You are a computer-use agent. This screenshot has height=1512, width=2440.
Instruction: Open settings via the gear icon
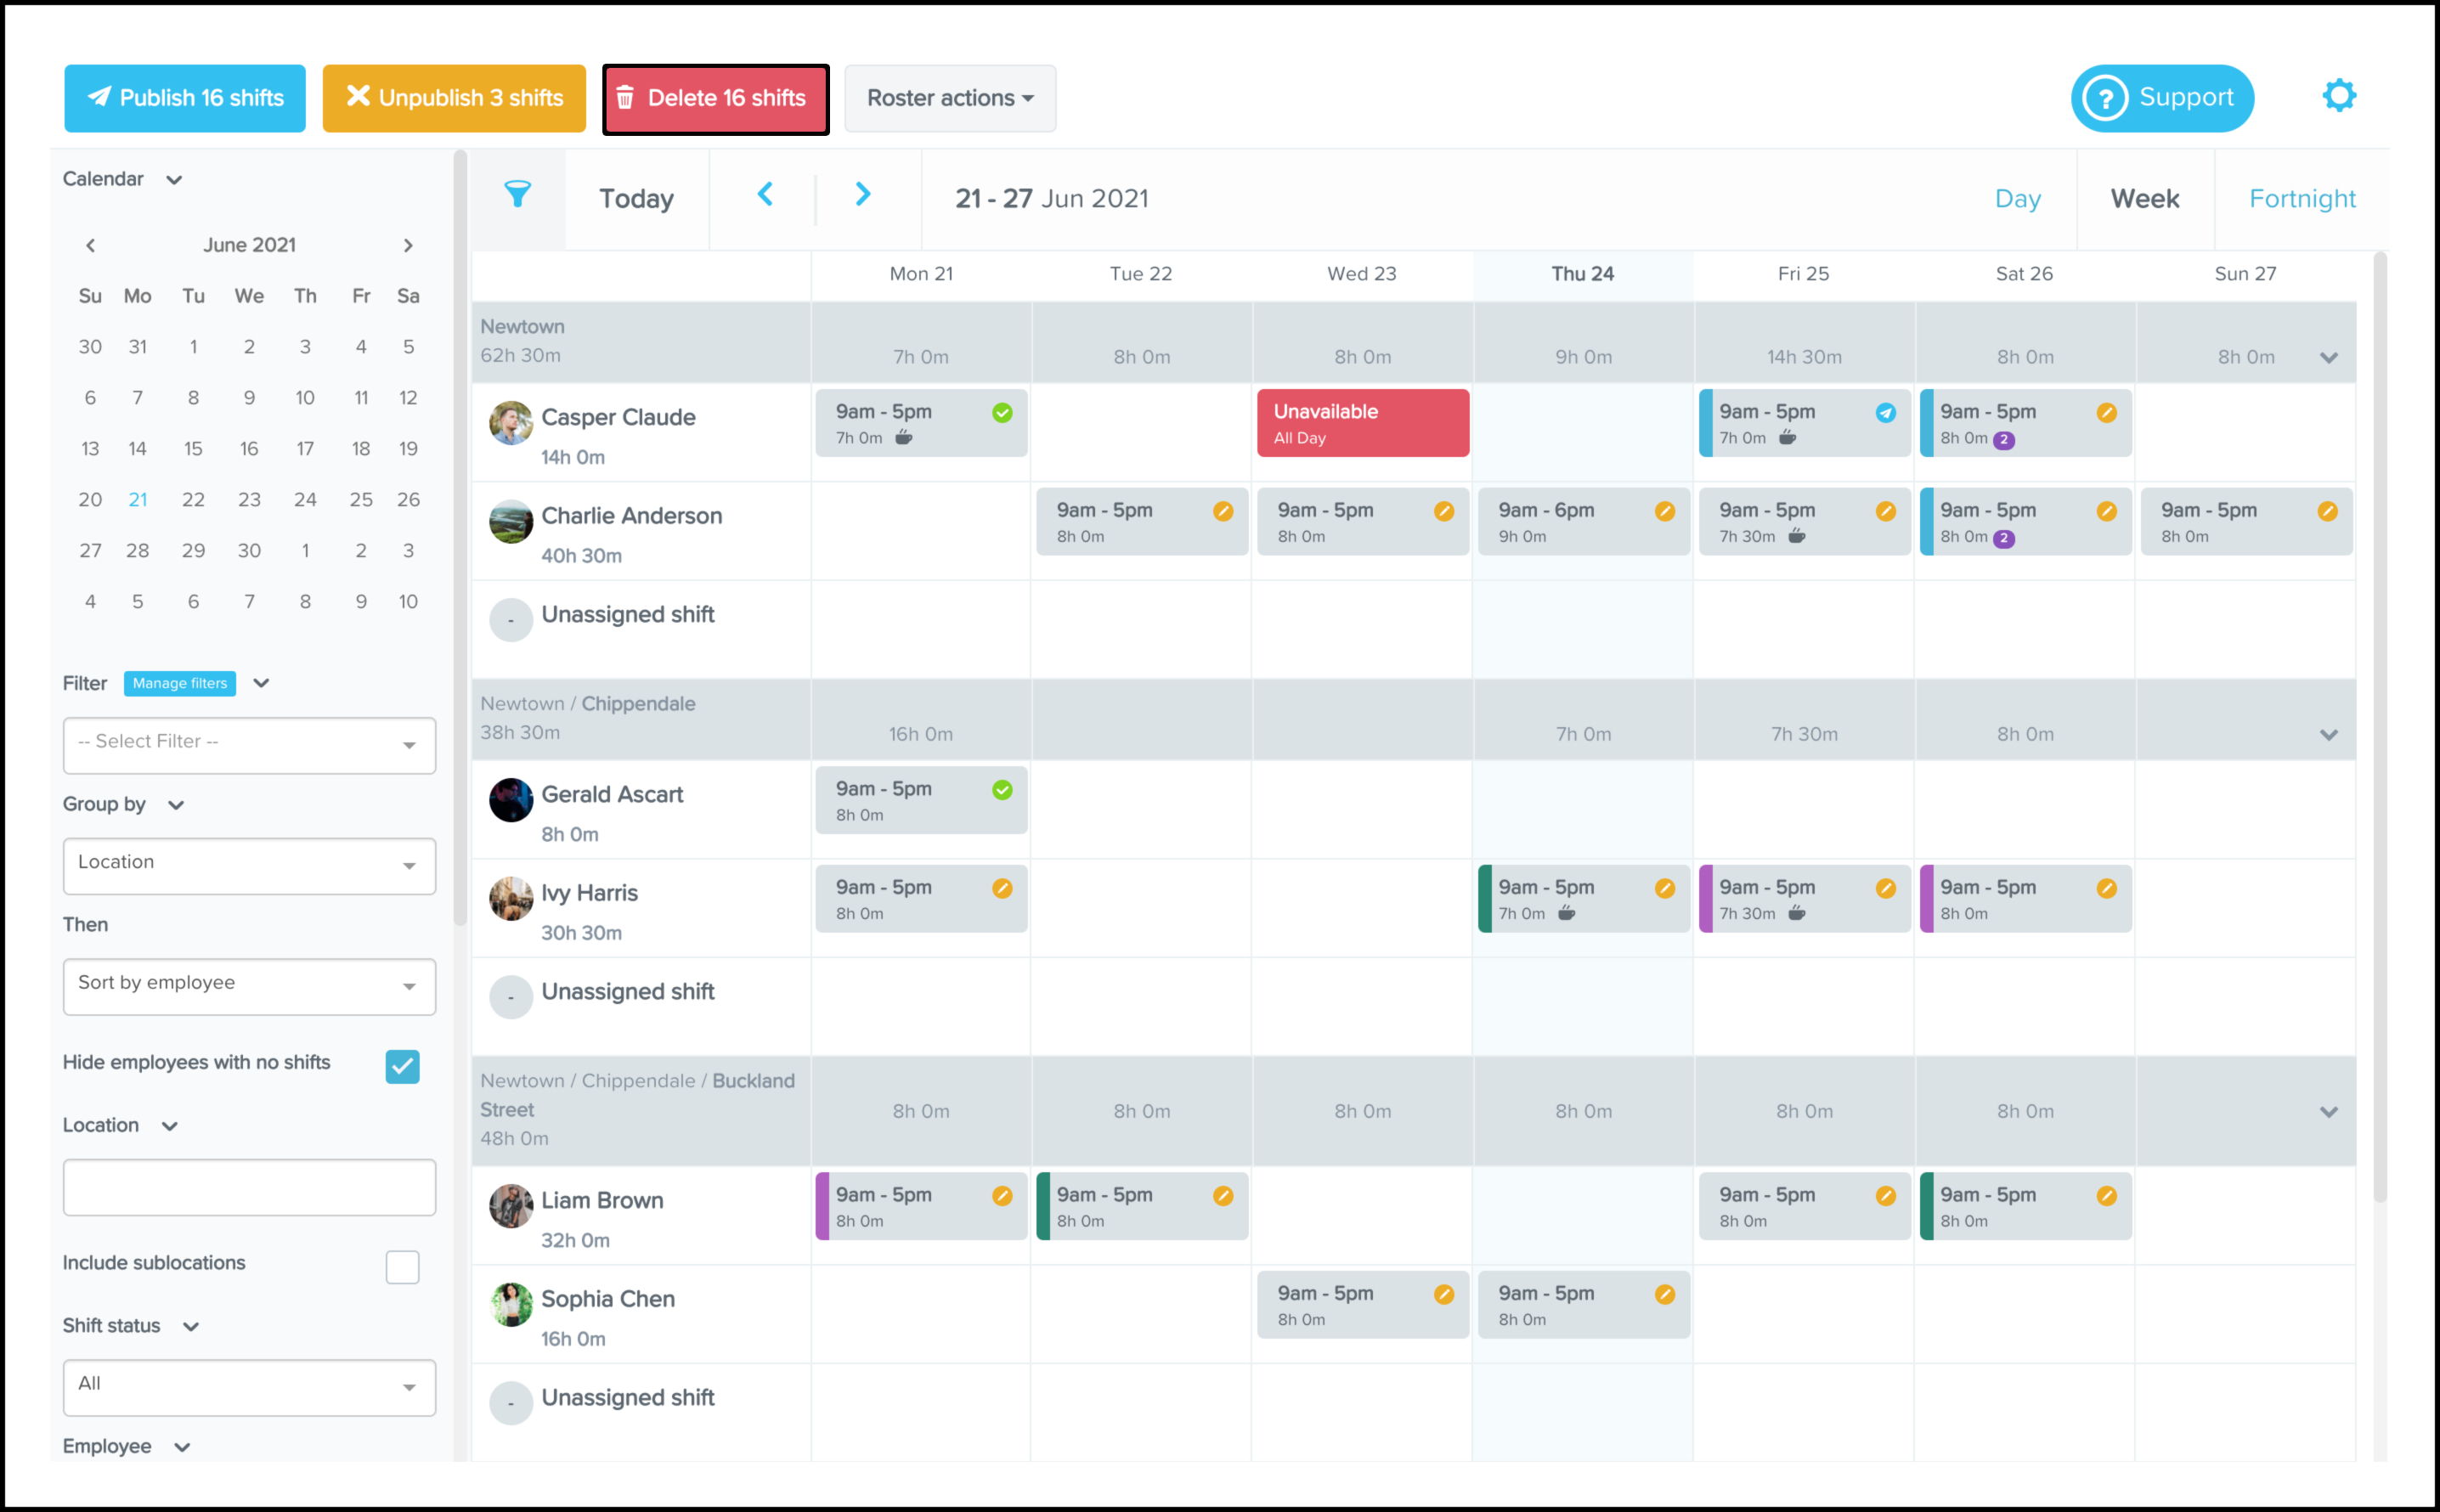(x=2338, y=97)
